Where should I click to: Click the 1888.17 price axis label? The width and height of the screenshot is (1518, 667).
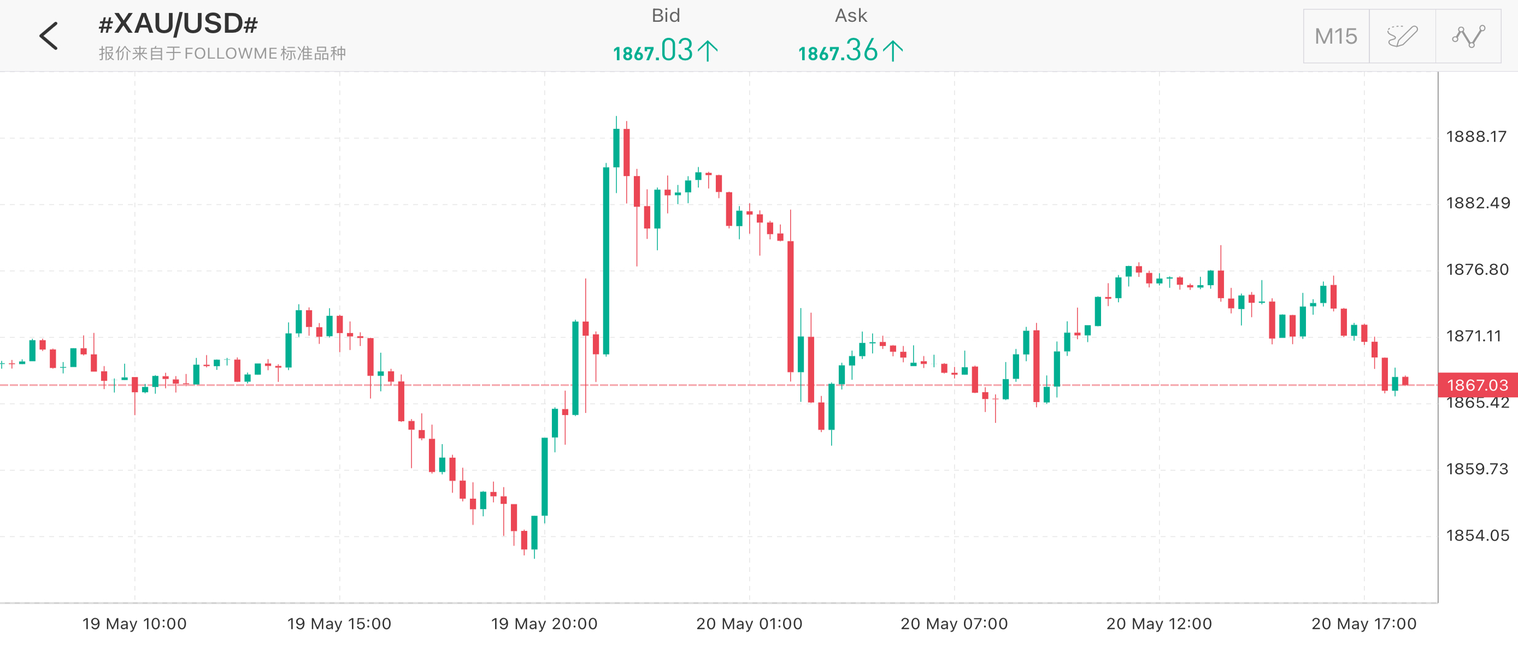click(x=1476, y=137)
